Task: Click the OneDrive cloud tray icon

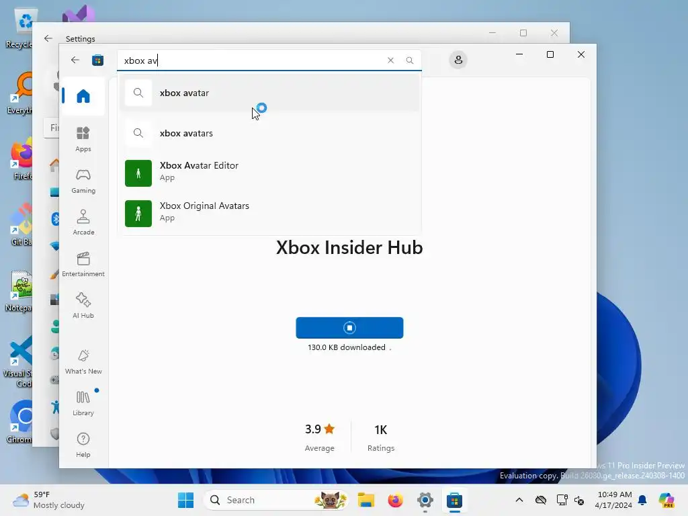Action: pyautogui.click(x=541, y=500)
